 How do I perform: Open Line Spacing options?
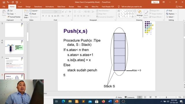click(x=93, y=12)
